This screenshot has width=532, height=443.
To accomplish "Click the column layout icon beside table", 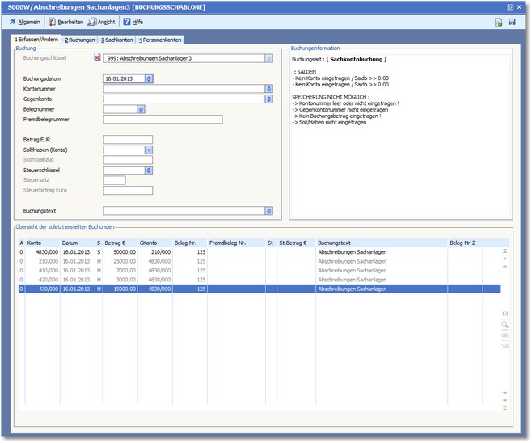I will [505, 314].
